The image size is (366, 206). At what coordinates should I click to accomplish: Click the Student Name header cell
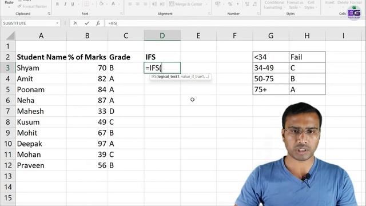[41, 57]
